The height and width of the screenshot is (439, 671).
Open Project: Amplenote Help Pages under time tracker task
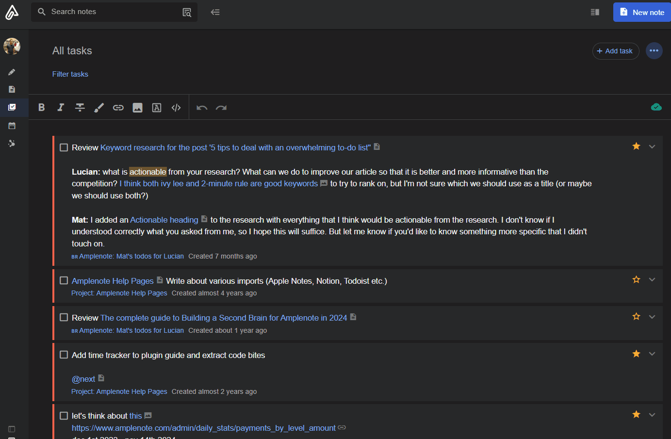(x=119, y=391)
